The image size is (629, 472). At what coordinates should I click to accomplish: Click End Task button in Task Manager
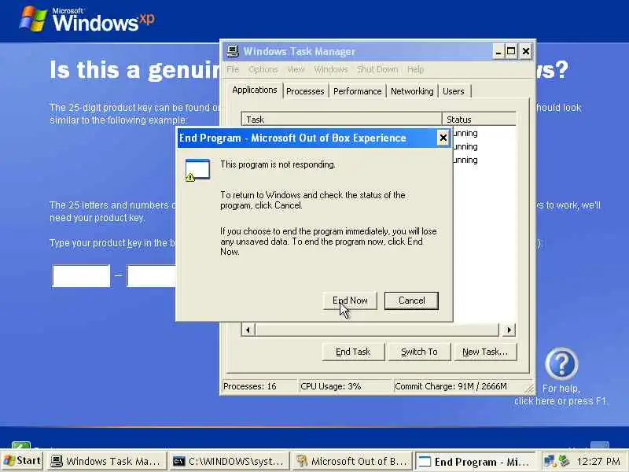(x=353, y=352)
